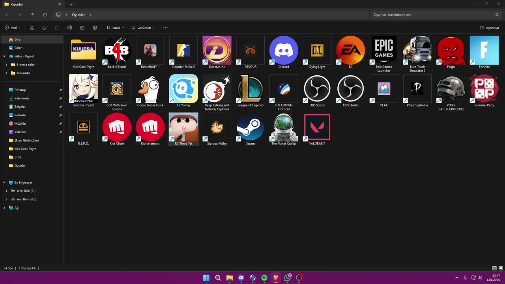Image resolution: width=505 pixels, height=284 pixels.
Task: Expand Yerel Disk (C:) node
Action: coord(6,191)
